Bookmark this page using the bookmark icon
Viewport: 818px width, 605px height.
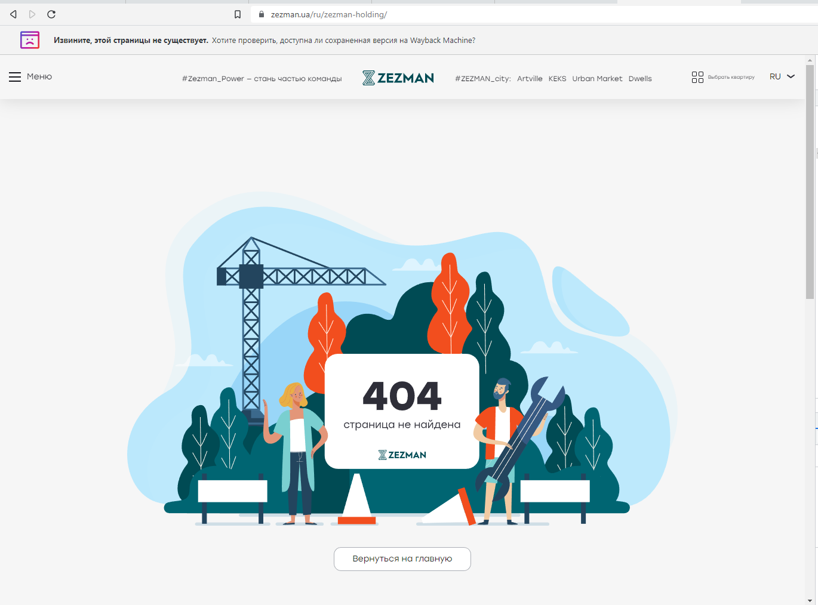[238, 14]
